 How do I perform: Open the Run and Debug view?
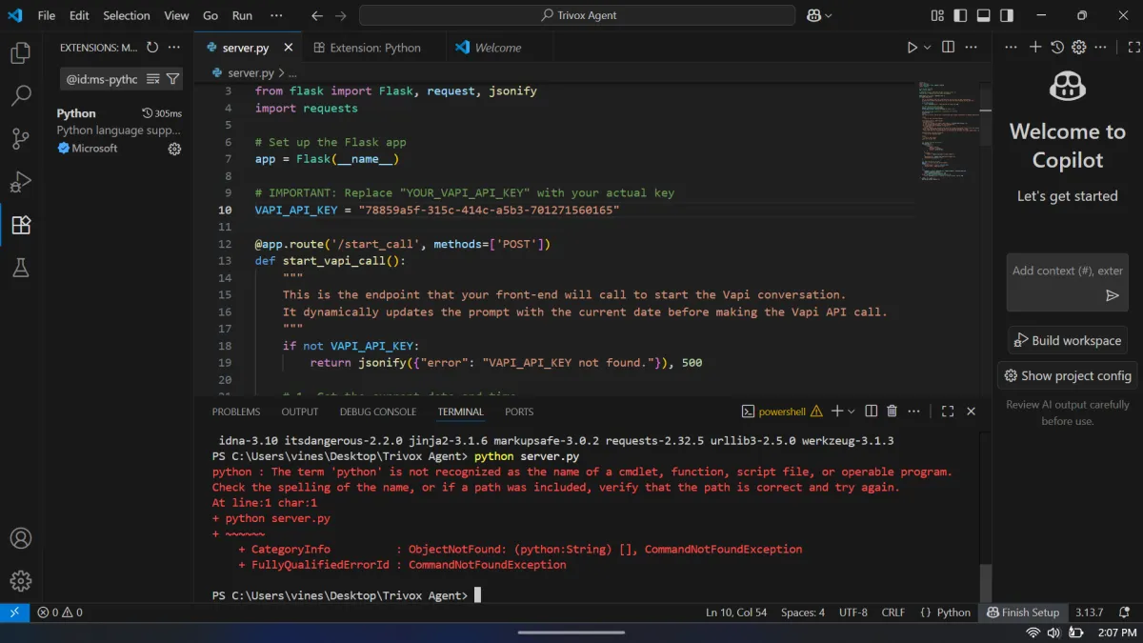tap(20, 182)
